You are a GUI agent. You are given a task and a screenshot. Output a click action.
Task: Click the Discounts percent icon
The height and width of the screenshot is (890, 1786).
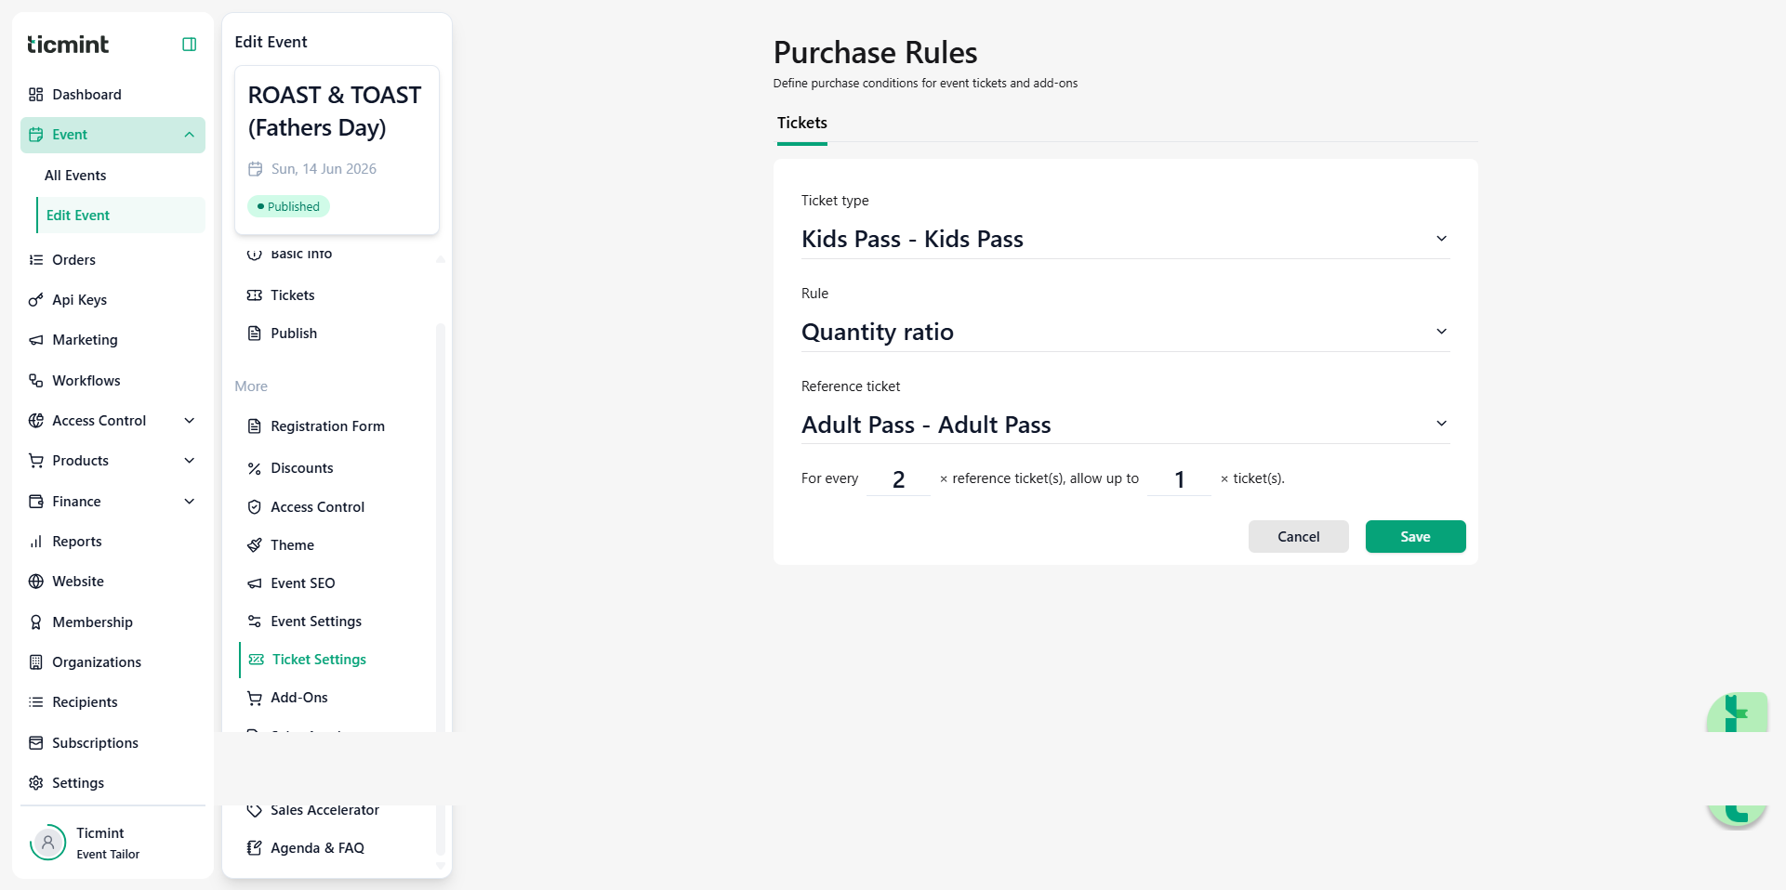(255, 468)
